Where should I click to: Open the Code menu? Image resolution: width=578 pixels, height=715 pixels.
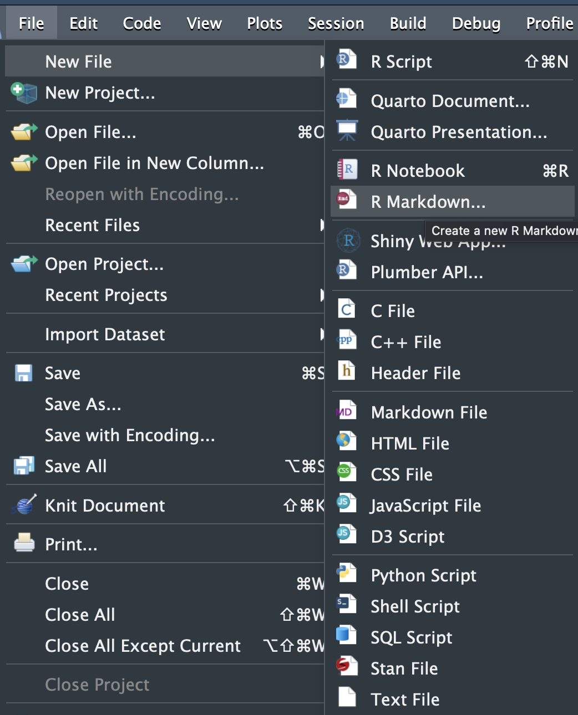click(x=142, y=23)
